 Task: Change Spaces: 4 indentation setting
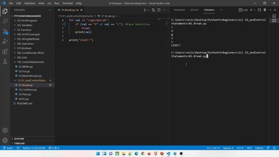click(x=228, y=148)
